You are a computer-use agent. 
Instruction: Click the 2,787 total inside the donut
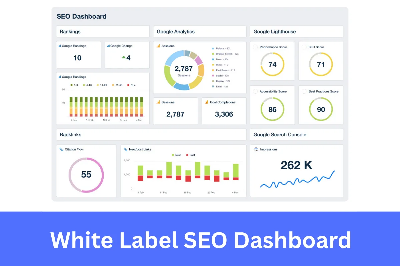pyautogui.click(x=184, y=69)
